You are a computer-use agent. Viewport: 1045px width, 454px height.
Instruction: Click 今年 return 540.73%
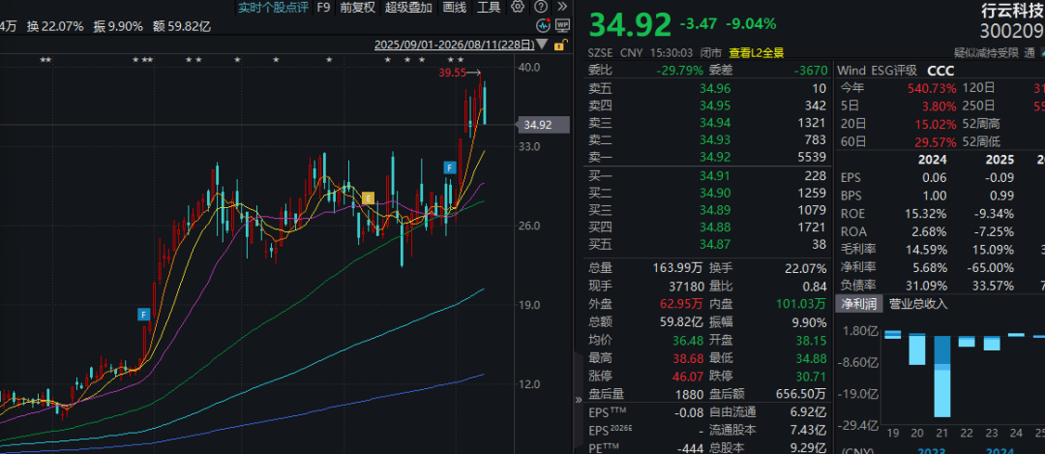931,88
